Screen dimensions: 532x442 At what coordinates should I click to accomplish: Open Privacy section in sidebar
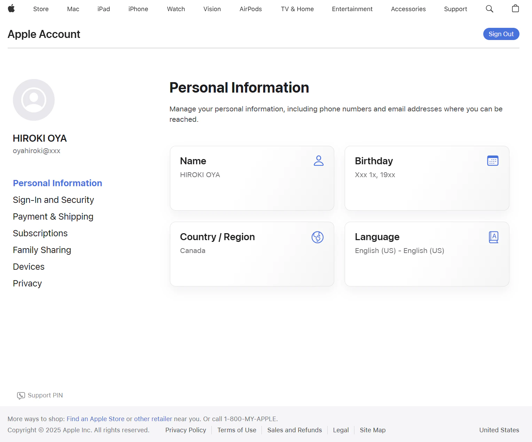pos(27,283)
